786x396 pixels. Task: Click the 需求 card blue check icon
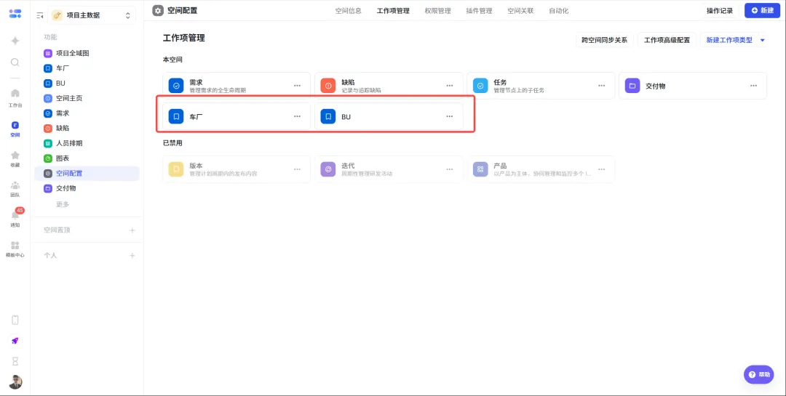click(x=176, y=86)
